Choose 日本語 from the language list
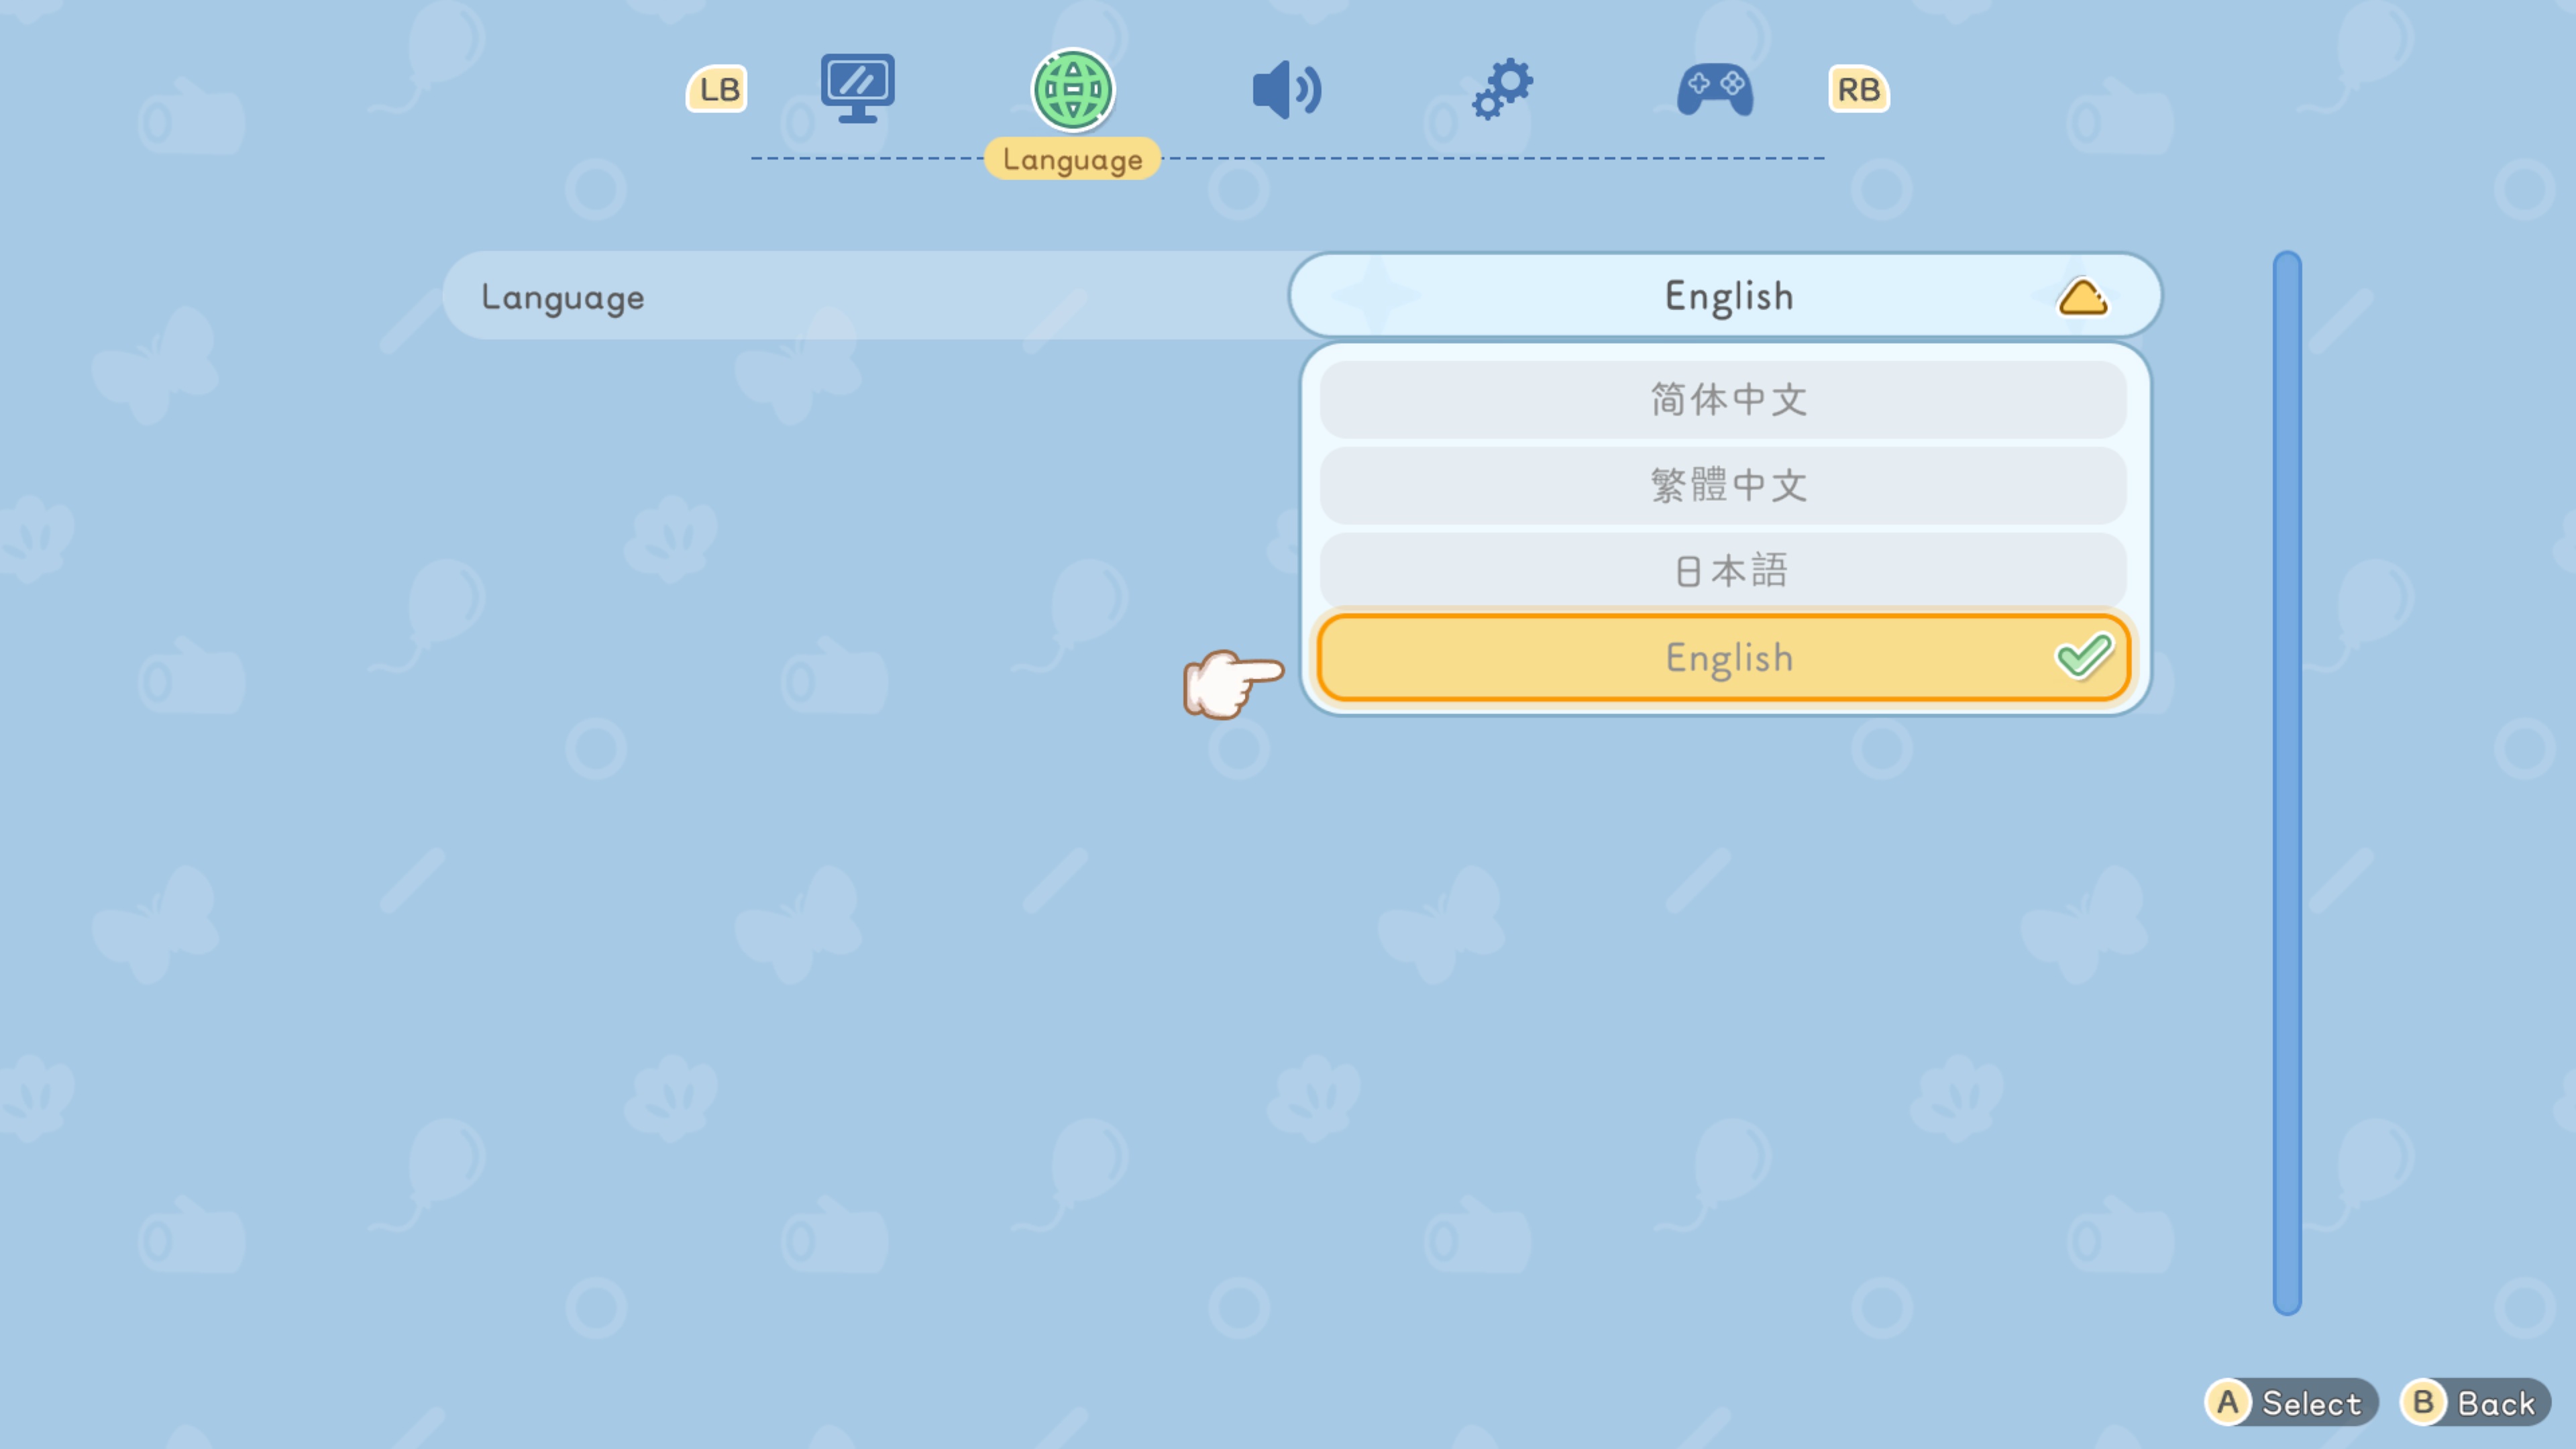Image resolution: width=2576 pixels, height=1449 pixels. [1727, 571]
